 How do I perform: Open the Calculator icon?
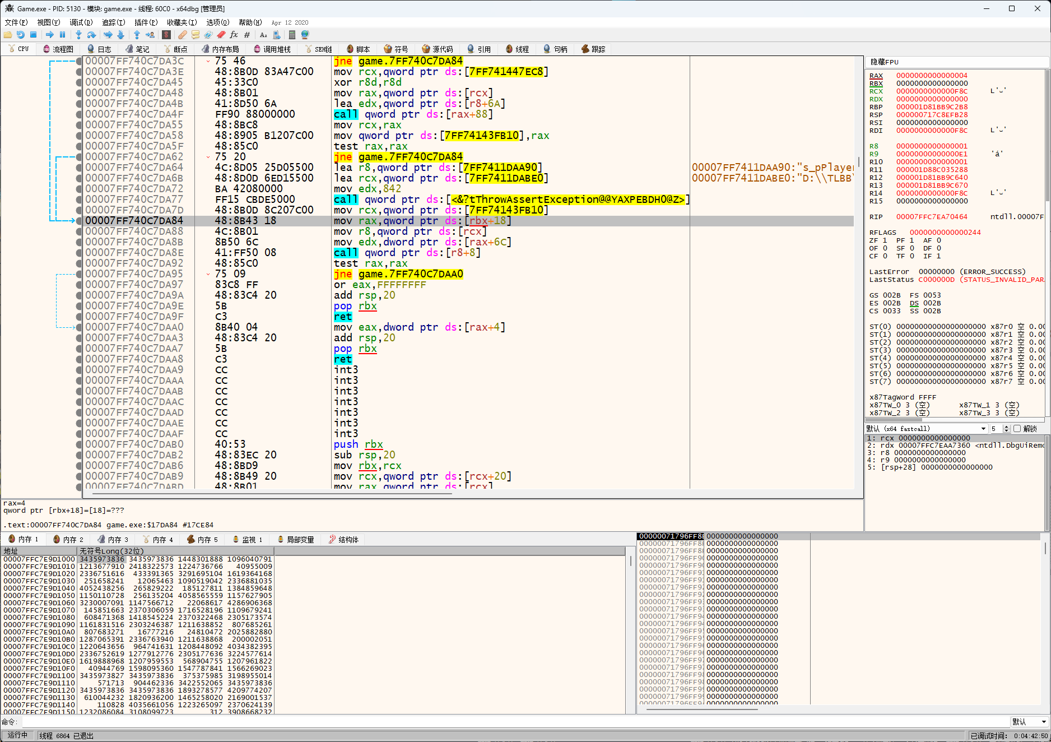tap(292, 35)
